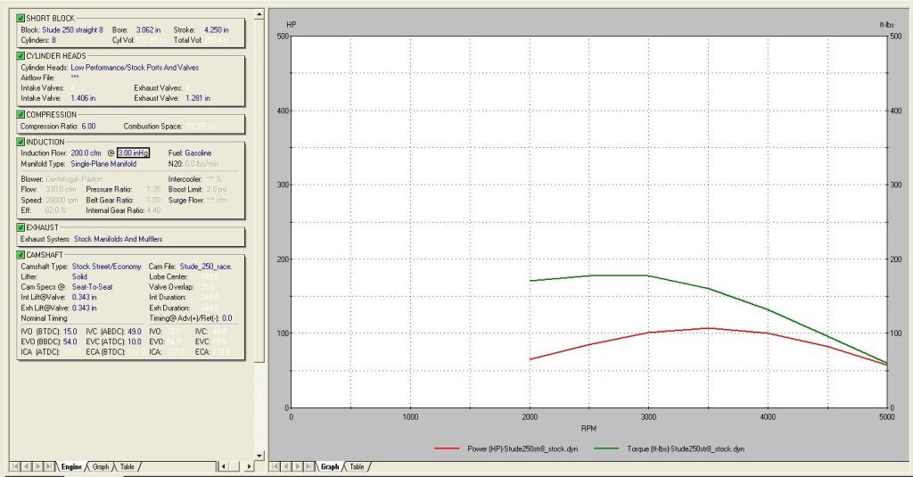Click Induction Flow 200.0 cfm field
913x477 pixels.
(86, 153)
